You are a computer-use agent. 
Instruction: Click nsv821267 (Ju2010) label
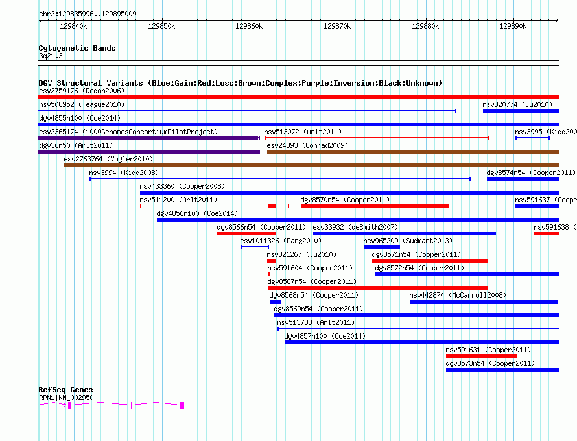(301, 254)
